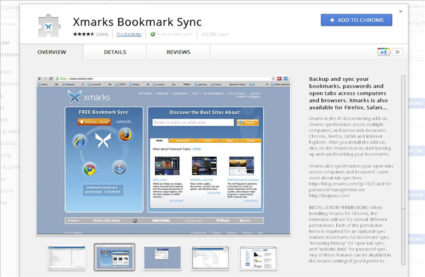Switch to the Reviews tab
Viewport: 425px width, 277px height.
[178, 52]
